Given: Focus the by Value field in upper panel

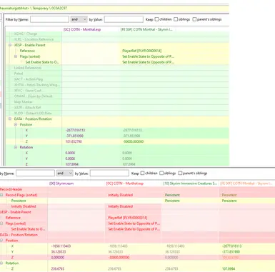Looking at the screenshot, I should tap(124, 19).
